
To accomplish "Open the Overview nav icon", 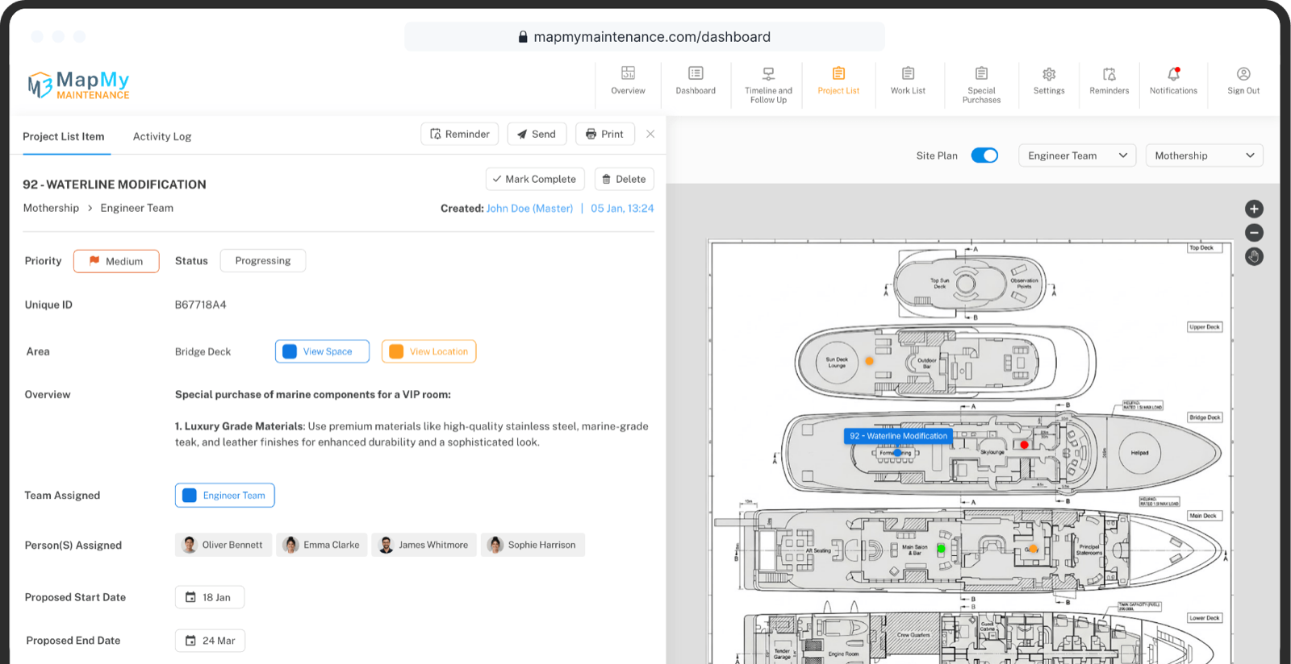I will (x=628, y=81).
